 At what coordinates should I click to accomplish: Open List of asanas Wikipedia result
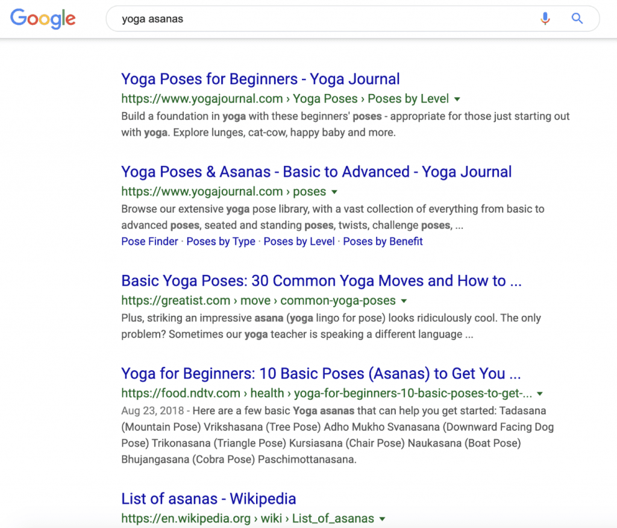208,499
